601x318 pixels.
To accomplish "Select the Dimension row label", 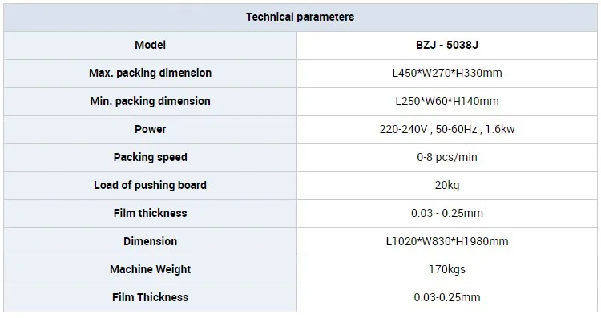I will (151, 241).
